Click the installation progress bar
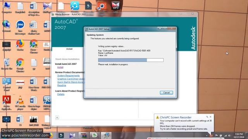This screenshot has height=139, width=248. point(131,60)
